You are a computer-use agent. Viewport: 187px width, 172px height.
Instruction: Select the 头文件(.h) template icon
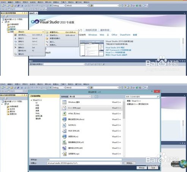click(x=64, y=125)
